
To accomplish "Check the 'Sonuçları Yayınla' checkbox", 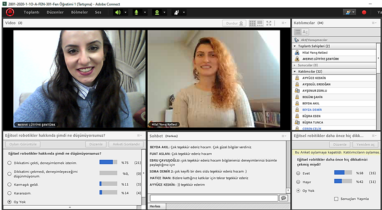I will [336, 199].
